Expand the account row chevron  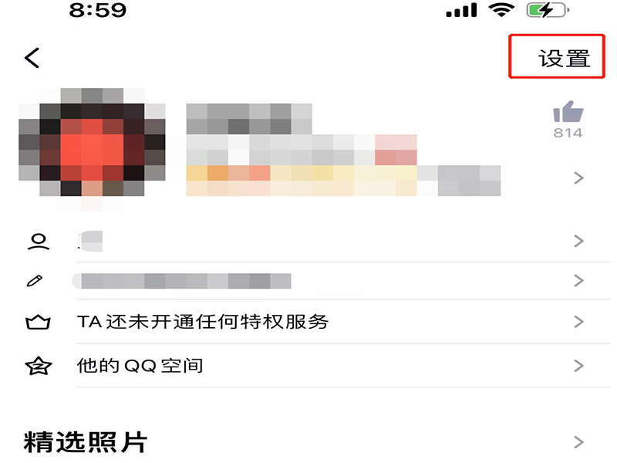click(578, 241)
